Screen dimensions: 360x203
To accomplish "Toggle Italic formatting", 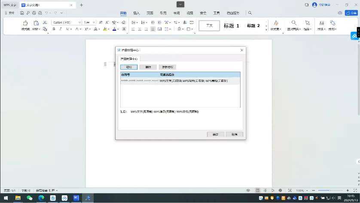I will click(61, 29).
